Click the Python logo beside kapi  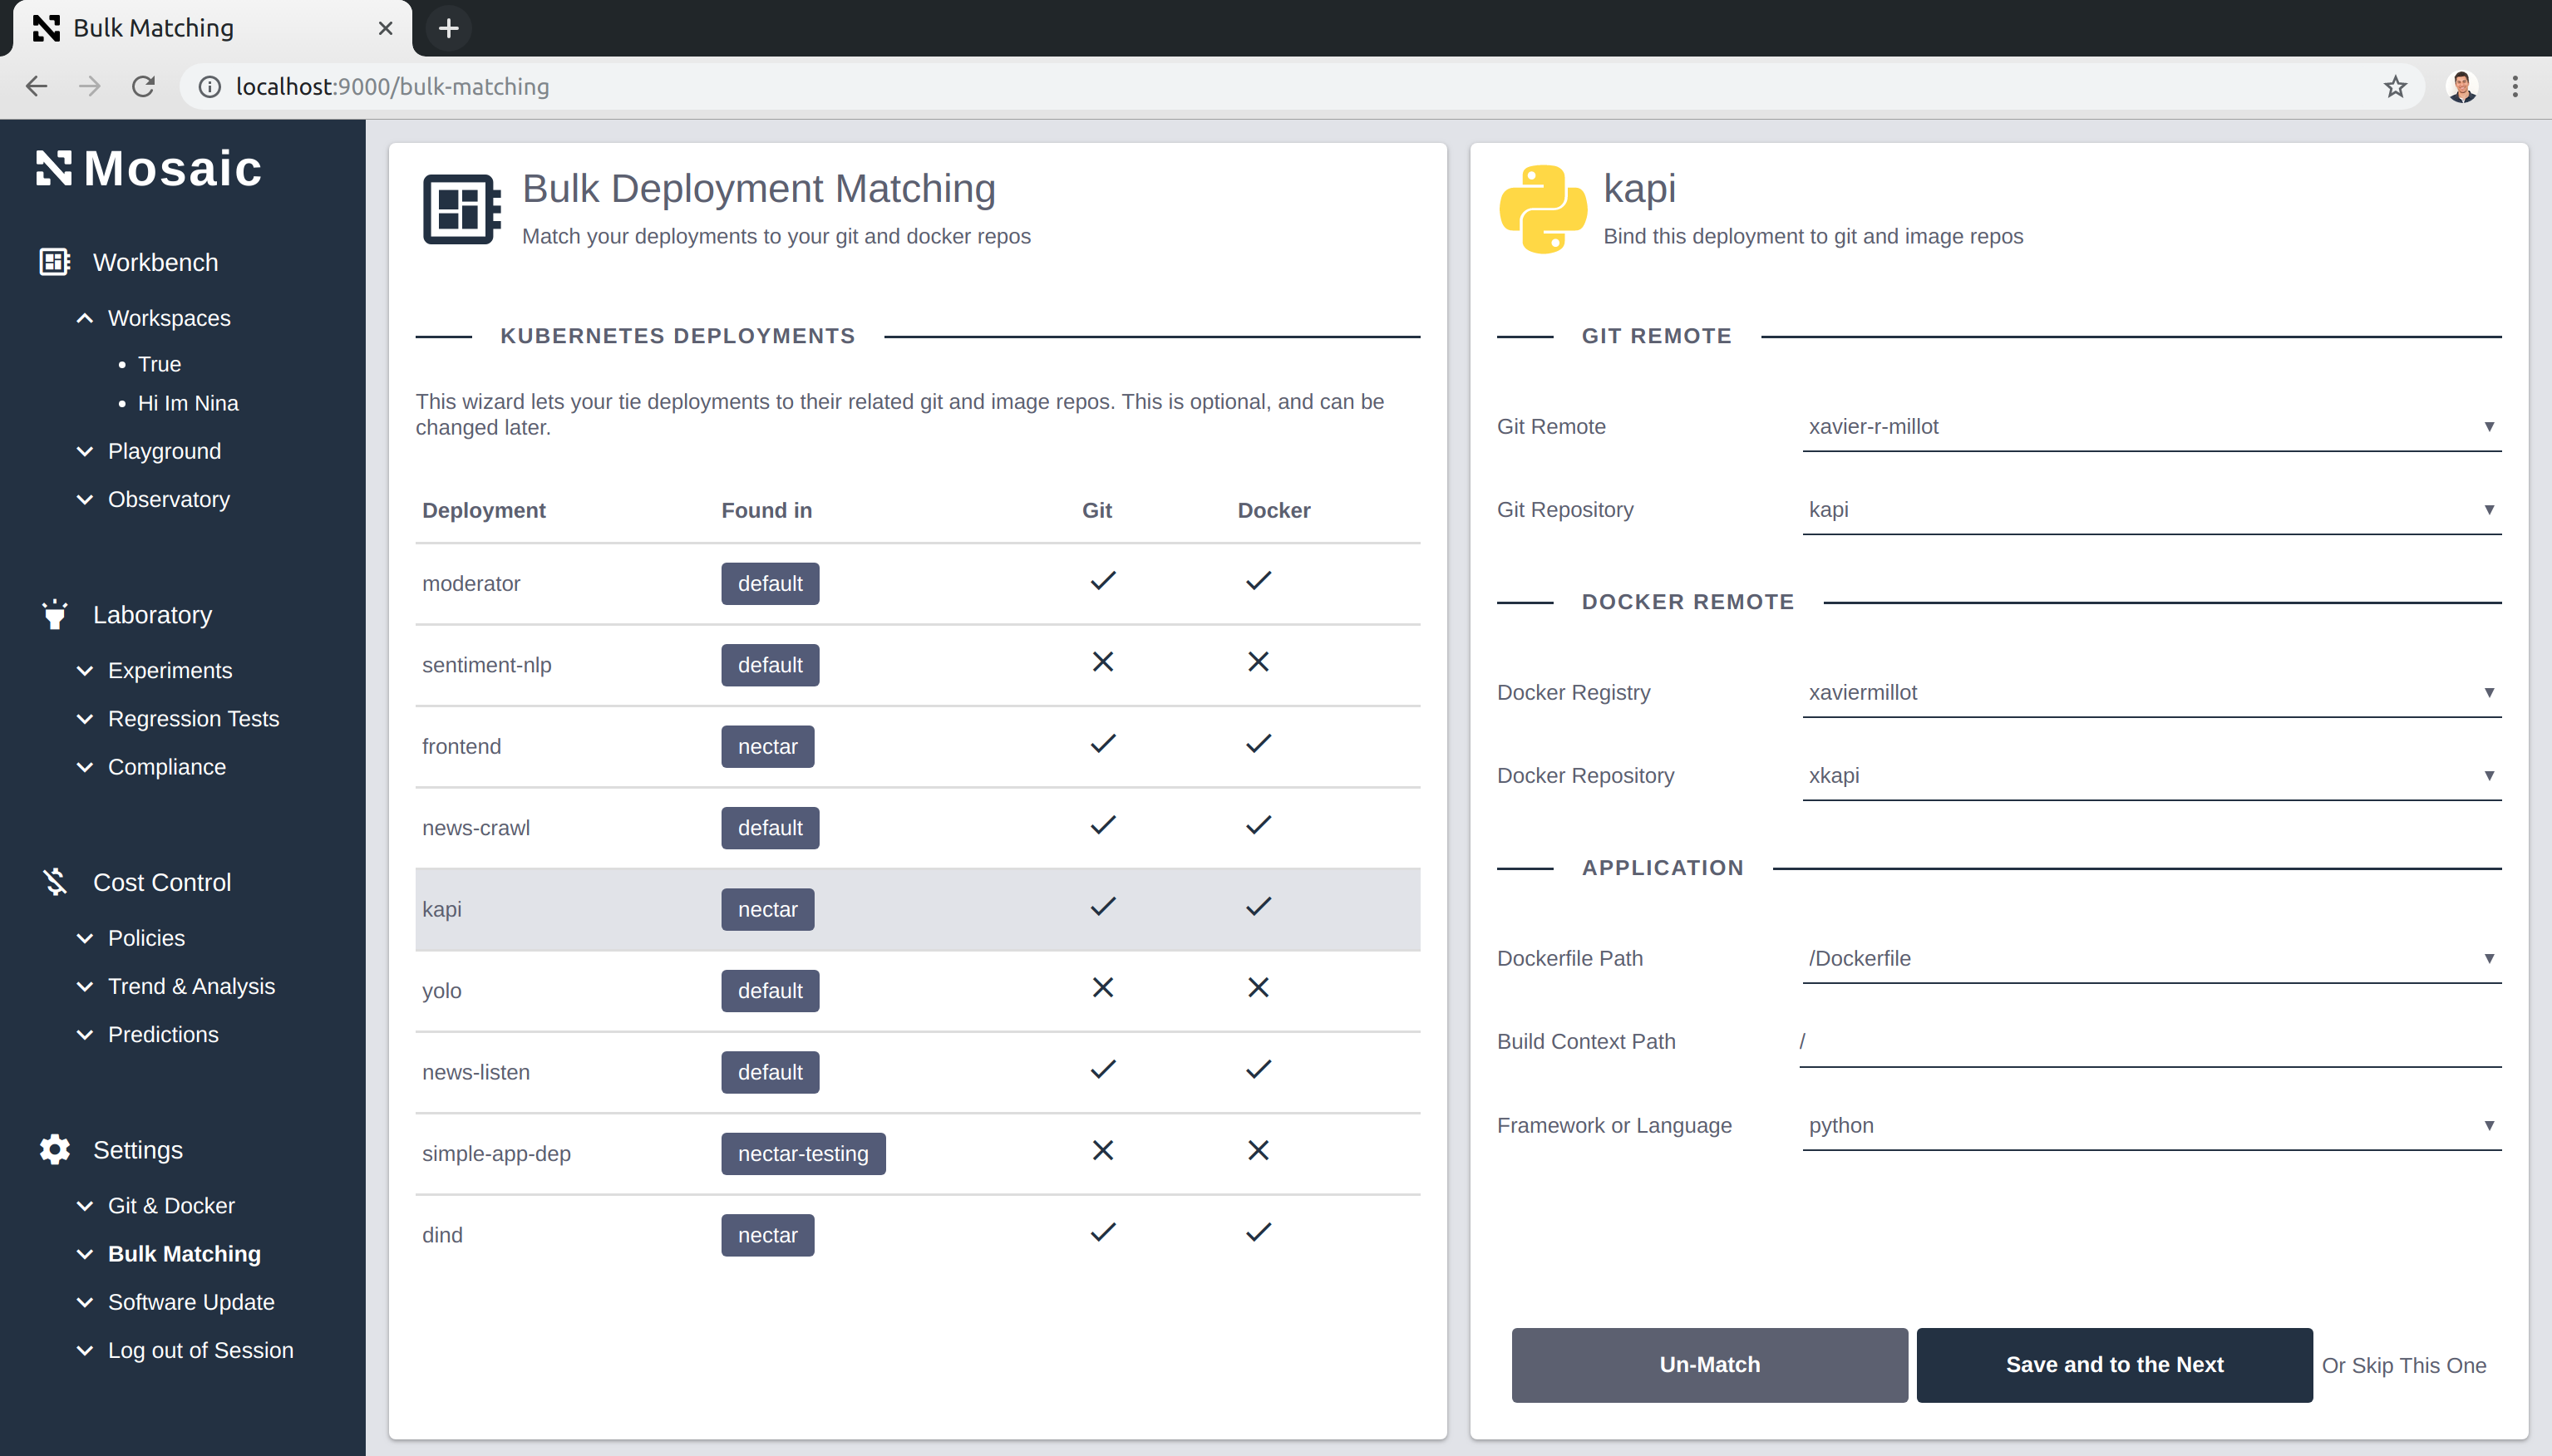[x=1542, y=209]
